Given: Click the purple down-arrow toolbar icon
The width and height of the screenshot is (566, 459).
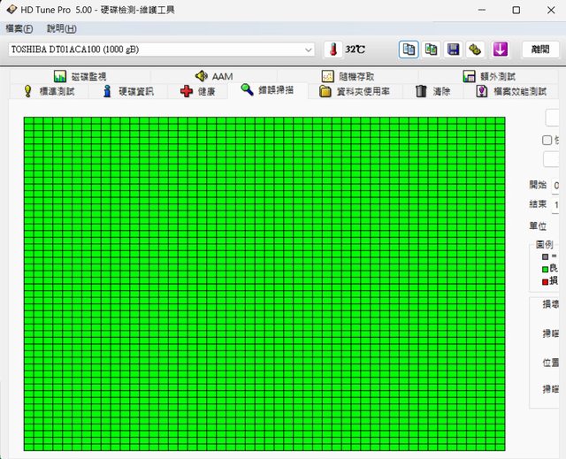Looking at the screenshot, I should (x=500, y=50).
